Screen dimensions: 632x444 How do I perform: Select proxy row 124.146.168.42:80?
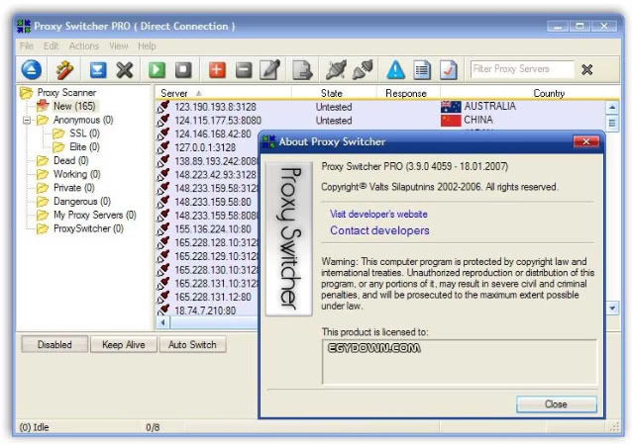click(213, 134)
